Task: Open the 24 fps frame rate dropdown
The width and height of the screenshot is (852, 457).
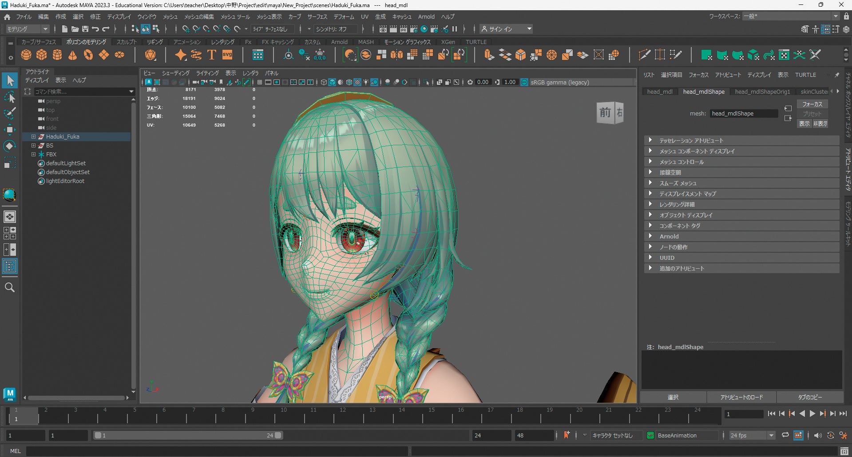Action: tap(771, 435)
